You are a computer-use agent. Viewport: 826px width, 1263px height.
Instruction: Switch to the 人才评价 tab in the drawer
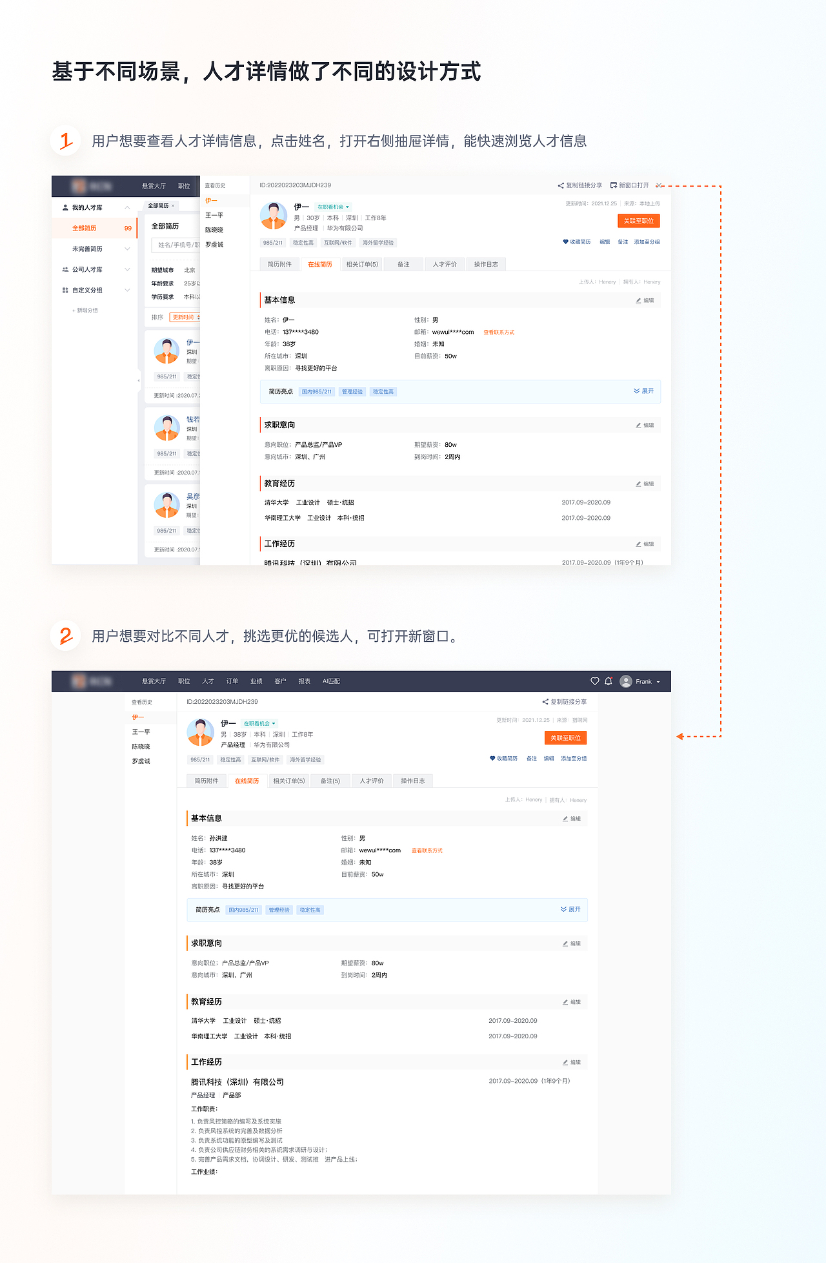pos(445,264)
